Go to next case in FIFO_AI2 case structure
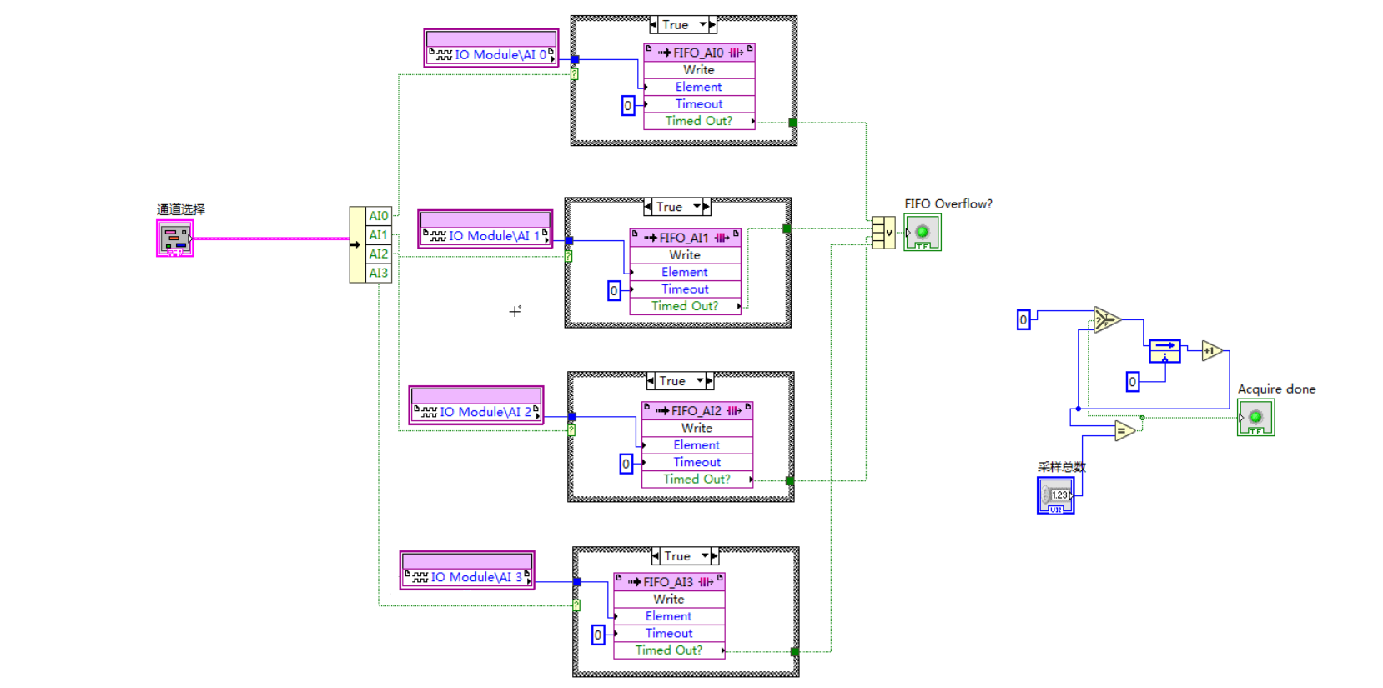 [709, 381]
